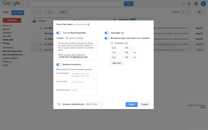Star the Alison W email
Viewport: 208px width, 130px height.
37,50
